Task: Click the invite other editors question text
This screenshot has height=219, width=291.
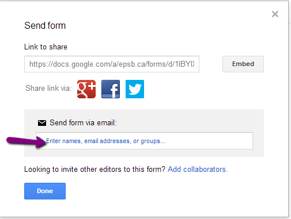Action: pyautogui.click(x=95, y=170)
